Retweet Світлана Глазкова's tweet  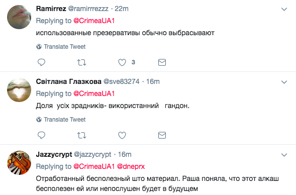click(x=81, y=135)
